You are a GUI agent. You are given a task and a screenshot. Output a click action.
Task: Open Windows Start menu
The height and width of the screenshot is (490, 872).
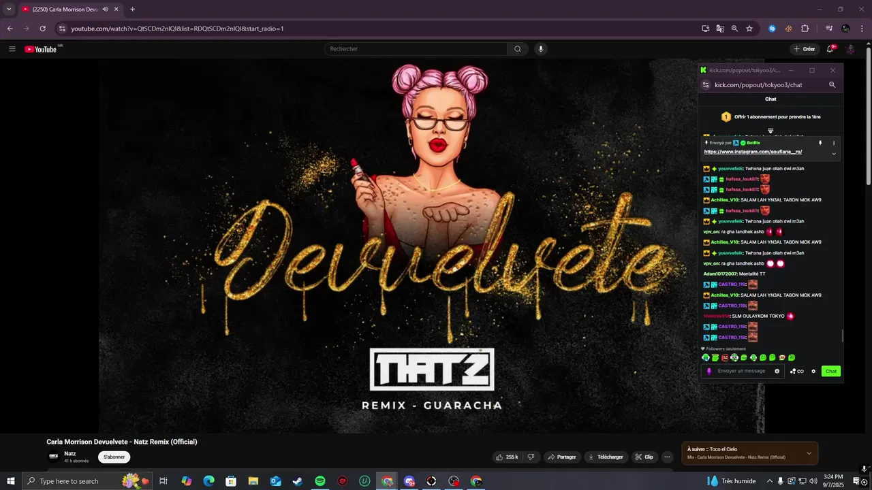pos(11,481)
